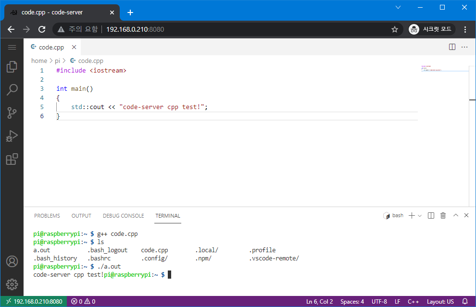The height and width of the screenshot is (307, 476).
Task: Switch to the PROBLEMS panel tab
Action: click(x=47, y=216)
